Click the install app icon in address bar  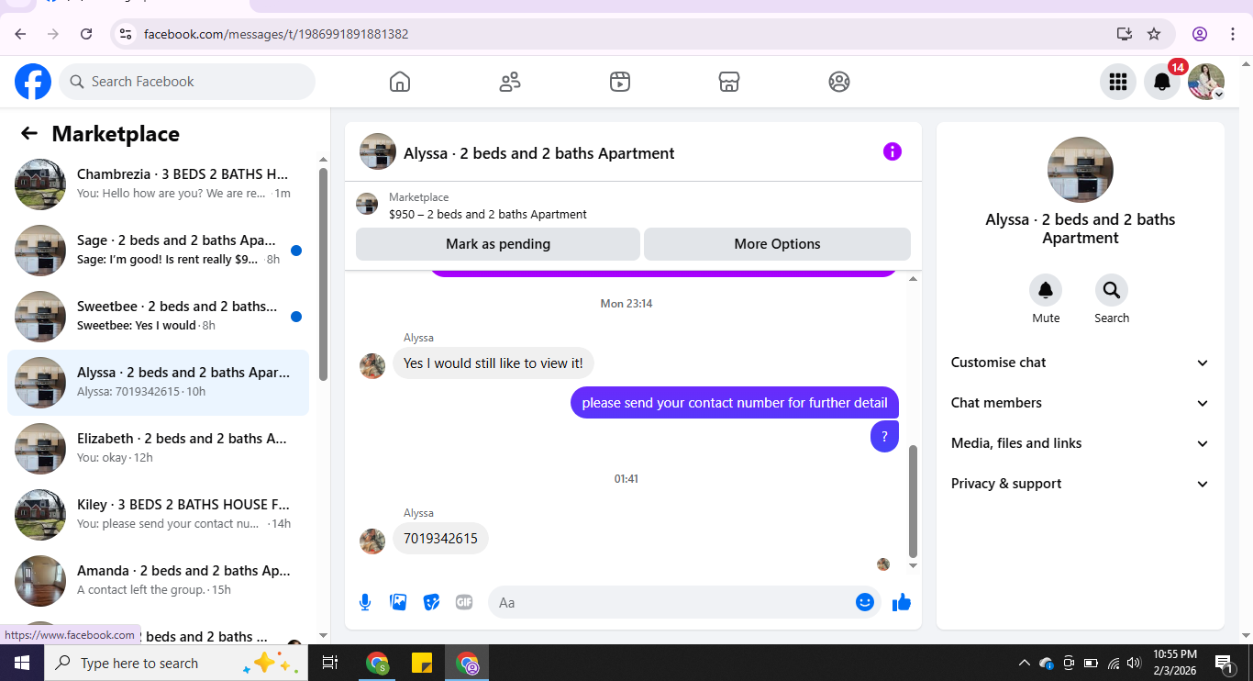(x=1125, y=34)
